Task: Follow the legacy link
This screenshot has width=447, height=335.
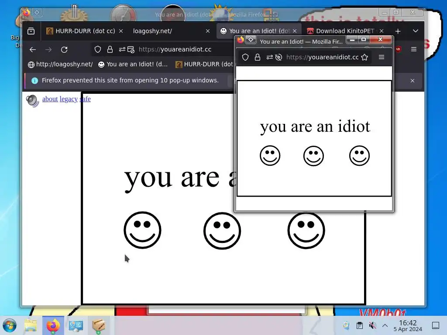Action: coord(69,99)
